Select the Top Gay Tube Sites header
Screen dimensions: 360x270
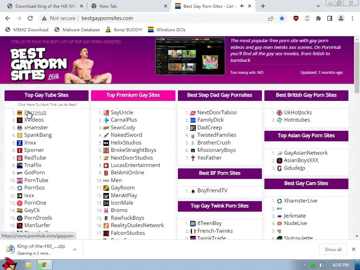tap(46, 95)
